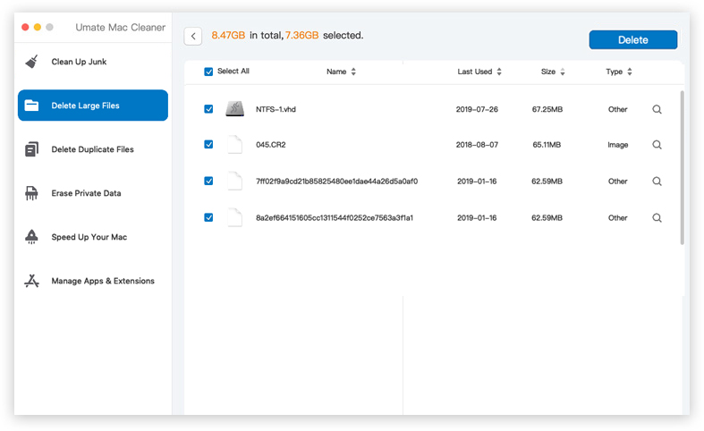
Task: Open Erase Private Data section
Action: point(93,193)
